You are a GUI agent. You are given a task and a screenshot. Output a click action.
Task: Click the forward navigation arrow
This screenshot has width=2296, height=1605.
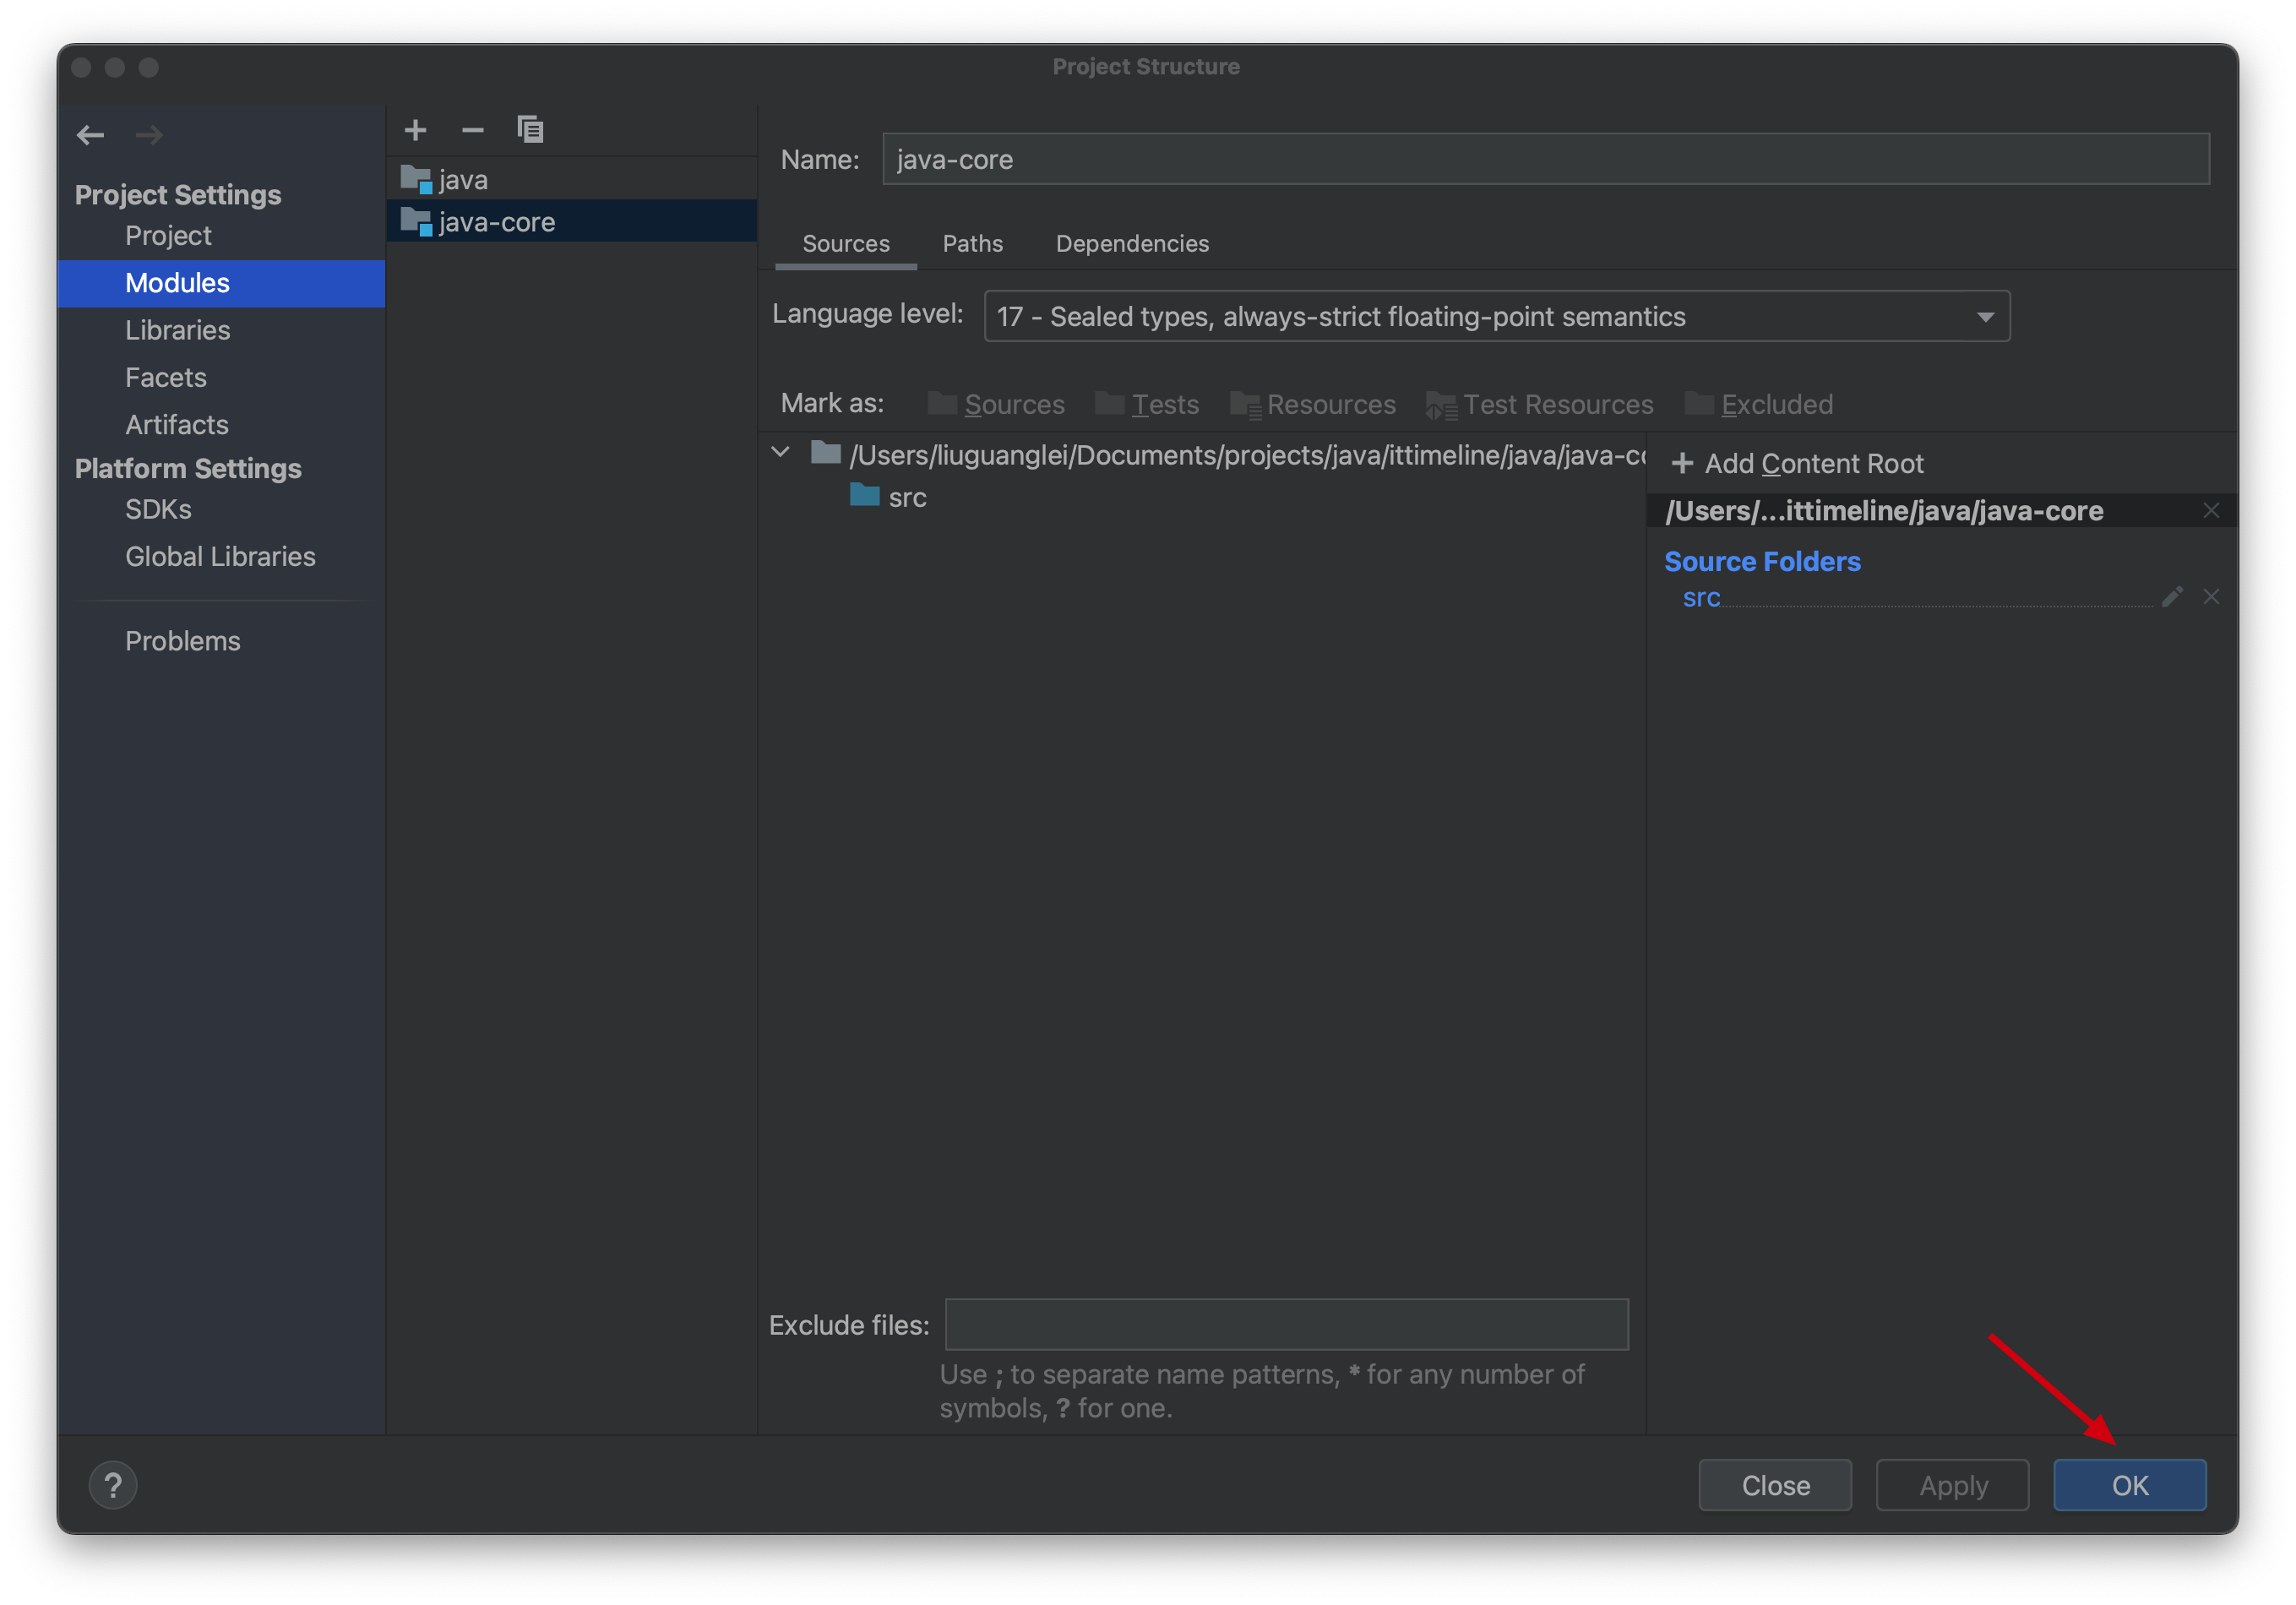click(x=149, y=135)
